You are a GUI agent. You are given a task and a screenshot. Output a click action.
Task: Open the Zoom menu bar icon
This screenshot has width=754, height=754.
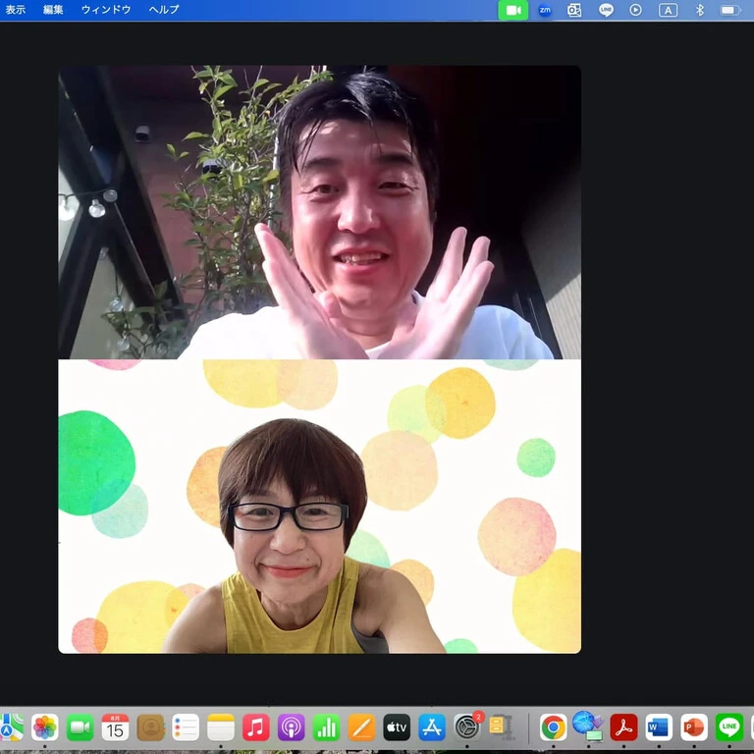pos(545,10)
